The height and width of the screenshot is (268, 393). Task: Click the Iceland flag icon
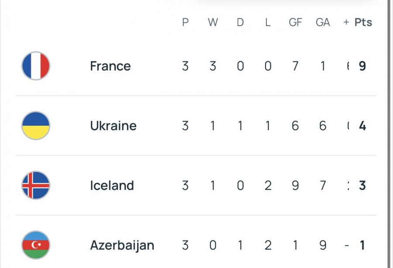[36, 185]
